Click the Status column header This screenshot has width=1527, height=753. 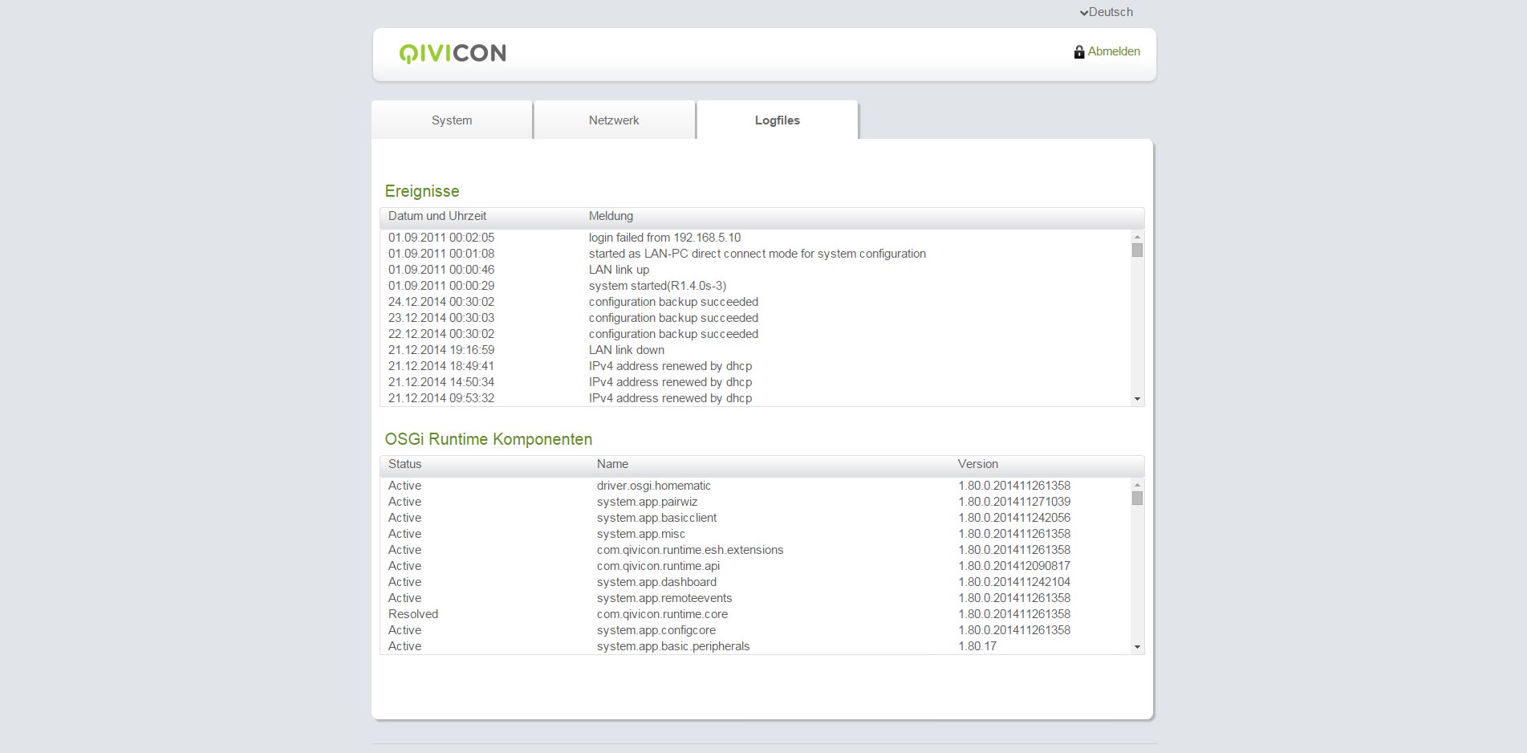(x=404, y=464)
